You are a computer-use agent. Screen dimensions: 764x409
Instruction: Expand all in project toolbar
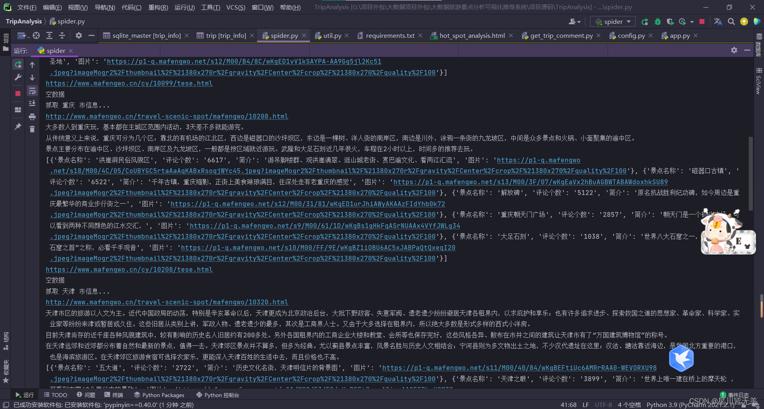(49, 35)
